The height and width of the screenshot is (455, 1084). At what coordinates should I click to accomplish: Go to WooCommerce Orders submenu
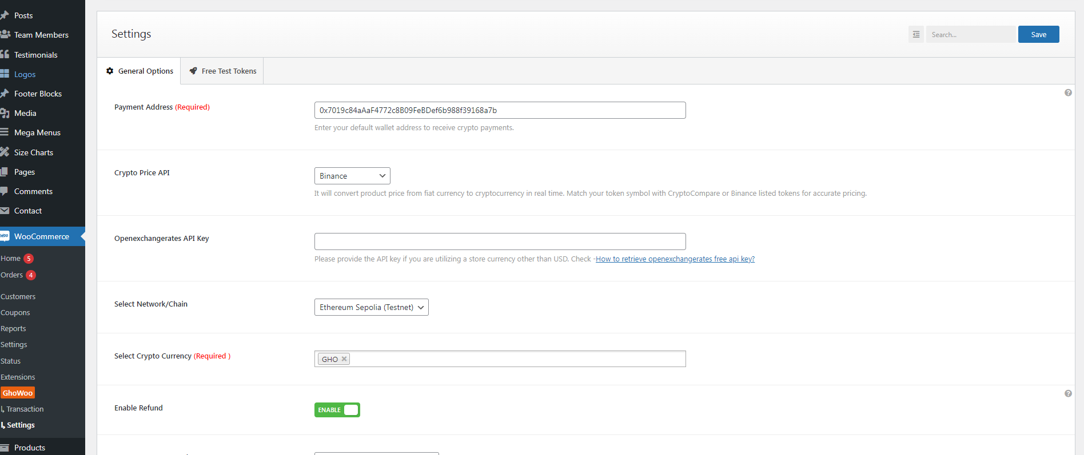click(x=11, y=275)
